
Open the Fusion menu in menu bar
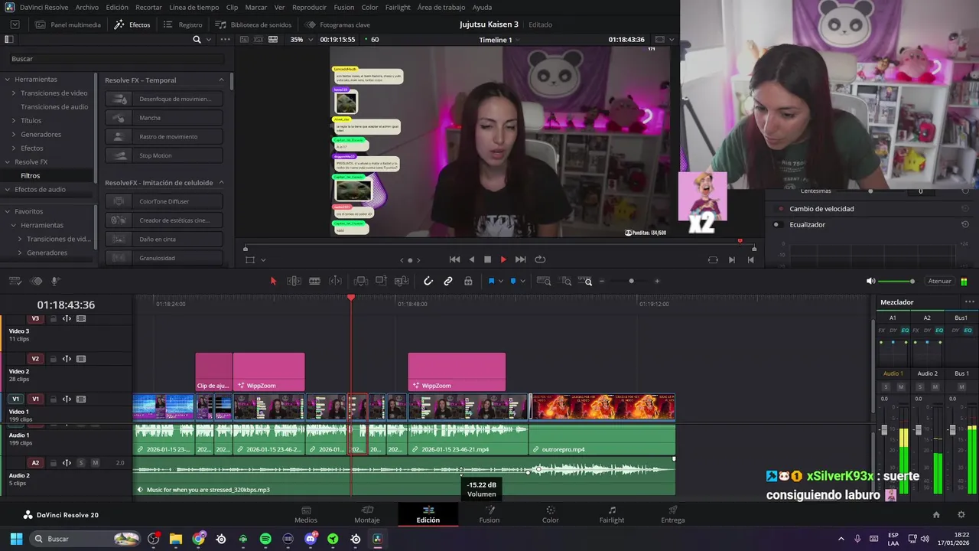(344, 7)
